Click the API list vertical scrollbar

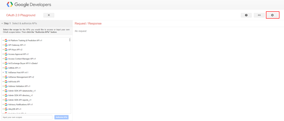[70, 40]
